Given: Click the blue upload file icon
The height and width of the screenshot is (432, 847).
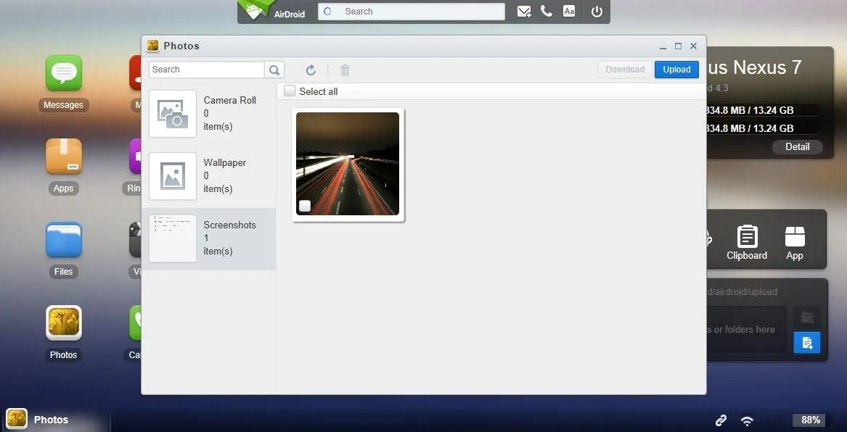Looking at the screenshot, I should tap(807, 342).
